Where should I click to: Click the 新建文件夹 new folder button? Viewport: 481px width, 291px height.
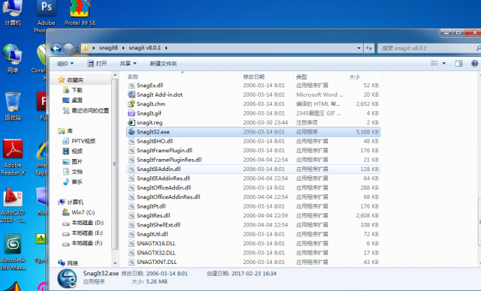tap(163, 63)
